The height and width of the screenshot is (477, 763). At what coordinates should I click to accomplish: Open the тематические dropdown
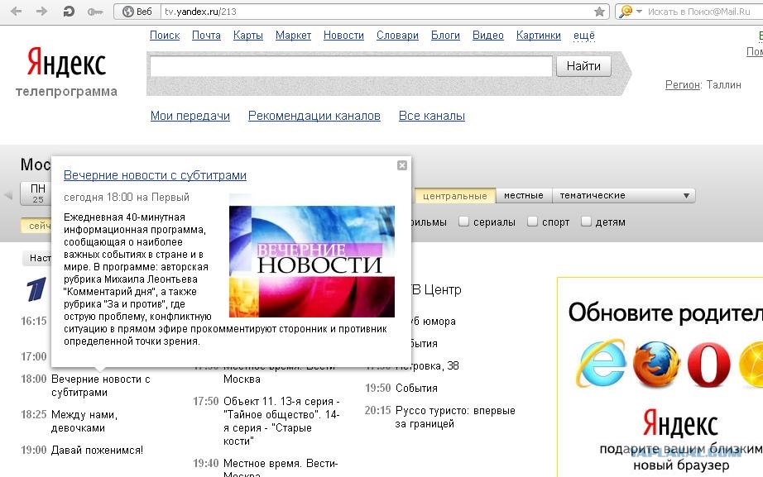[x=624, y=195]
